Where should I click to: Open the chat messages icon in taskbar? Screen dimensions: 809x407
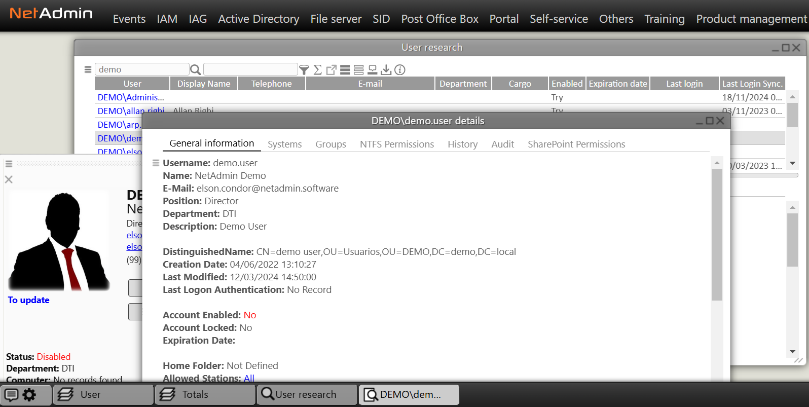(x=11, y=395)
